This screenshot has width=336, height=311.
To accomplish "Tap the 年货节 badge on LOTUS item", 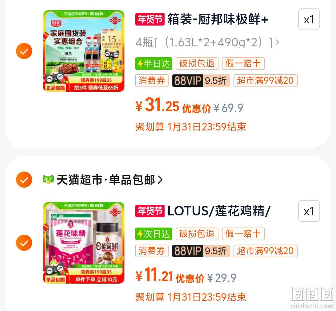I will pyautogui.click(x=150, y=211).
